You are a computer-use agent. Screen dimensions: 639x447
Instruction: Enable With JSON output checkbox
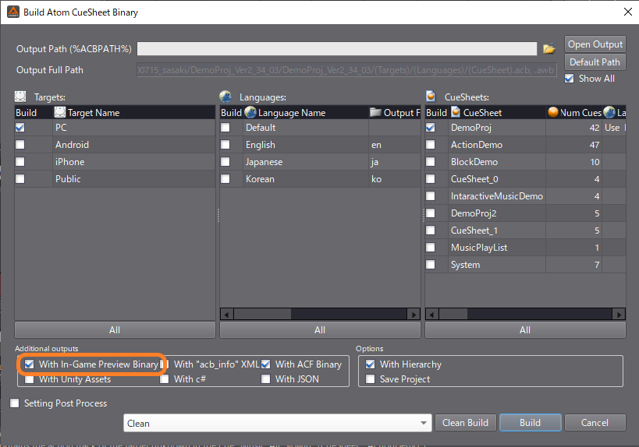pos(266,379)
